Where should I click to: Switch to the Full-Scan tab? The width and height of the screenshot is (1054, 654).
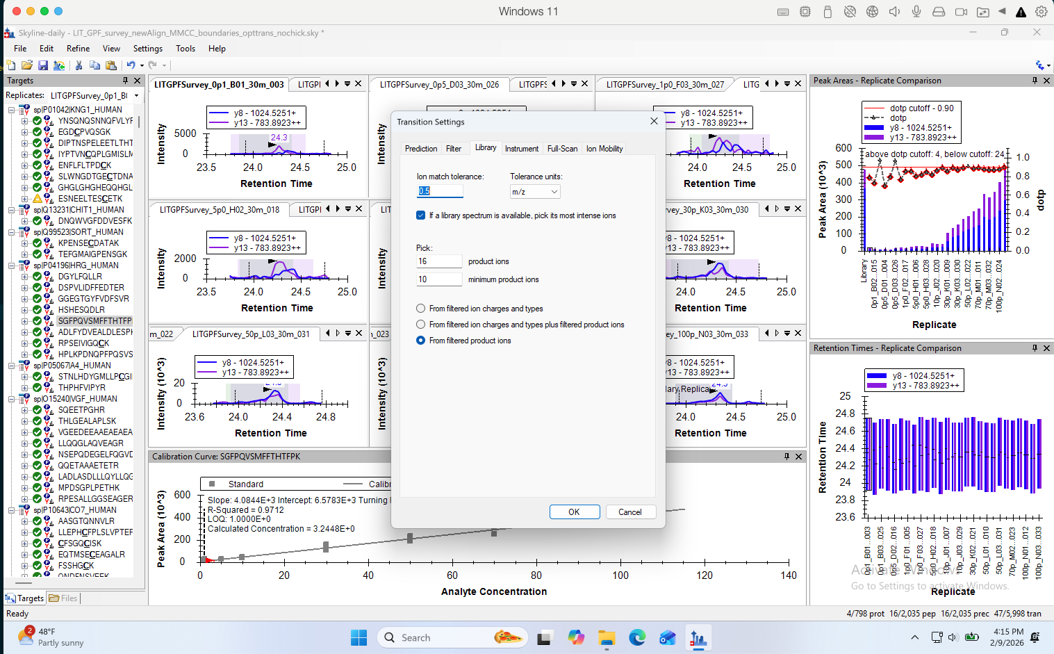[562, 149]
